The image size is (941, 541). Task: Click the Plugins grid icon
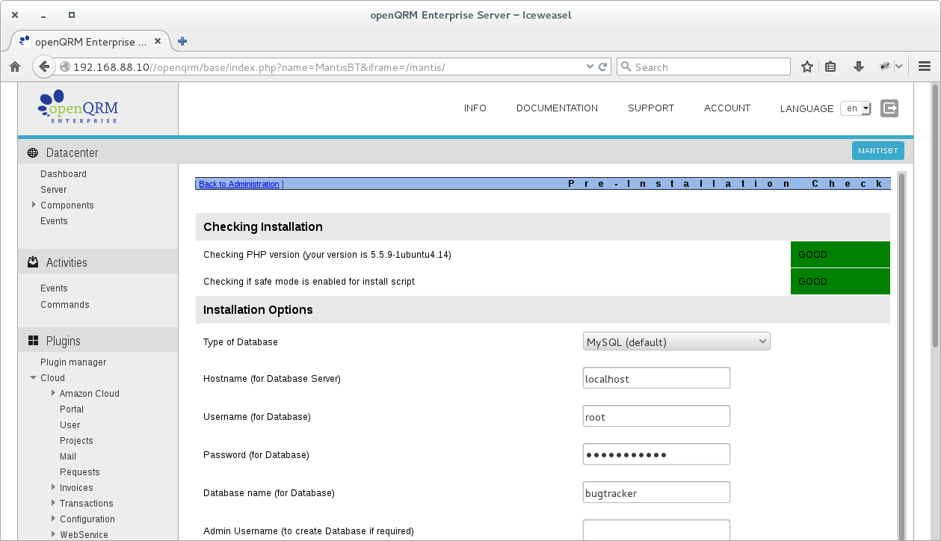[33, 341]
